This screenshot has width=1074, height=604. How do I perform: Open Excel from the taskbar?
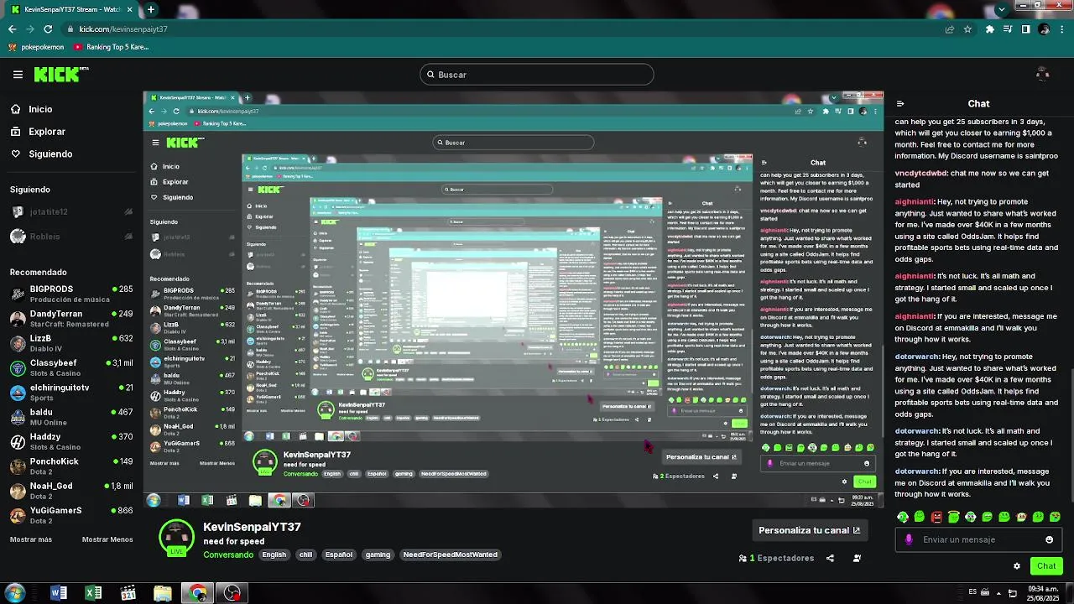tap(93, 594)
